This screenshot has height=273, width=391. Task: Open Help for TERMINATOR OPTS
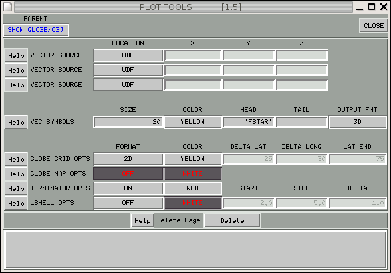[16, 189]
